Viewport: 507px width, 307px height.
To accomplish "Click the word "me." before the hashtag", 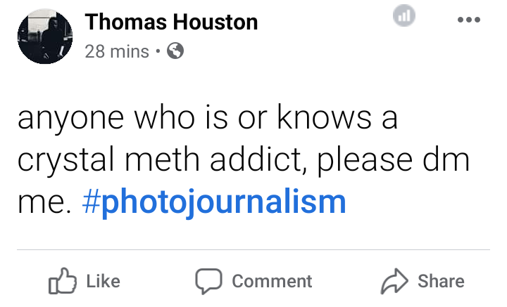I will click(x=44, y=202).
